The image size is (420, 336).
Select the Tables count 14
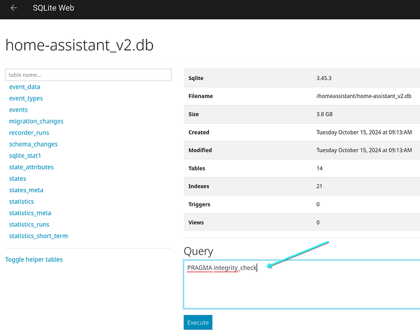click(320, 168)
